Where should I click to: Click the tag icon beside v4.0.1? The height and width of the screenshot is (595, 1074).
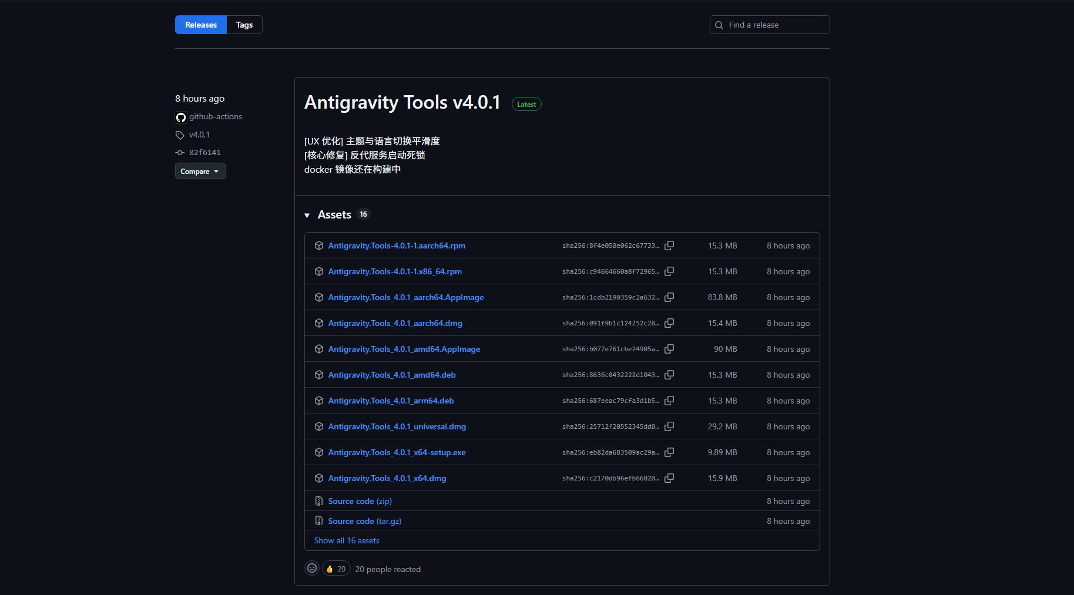coord(180,135)
